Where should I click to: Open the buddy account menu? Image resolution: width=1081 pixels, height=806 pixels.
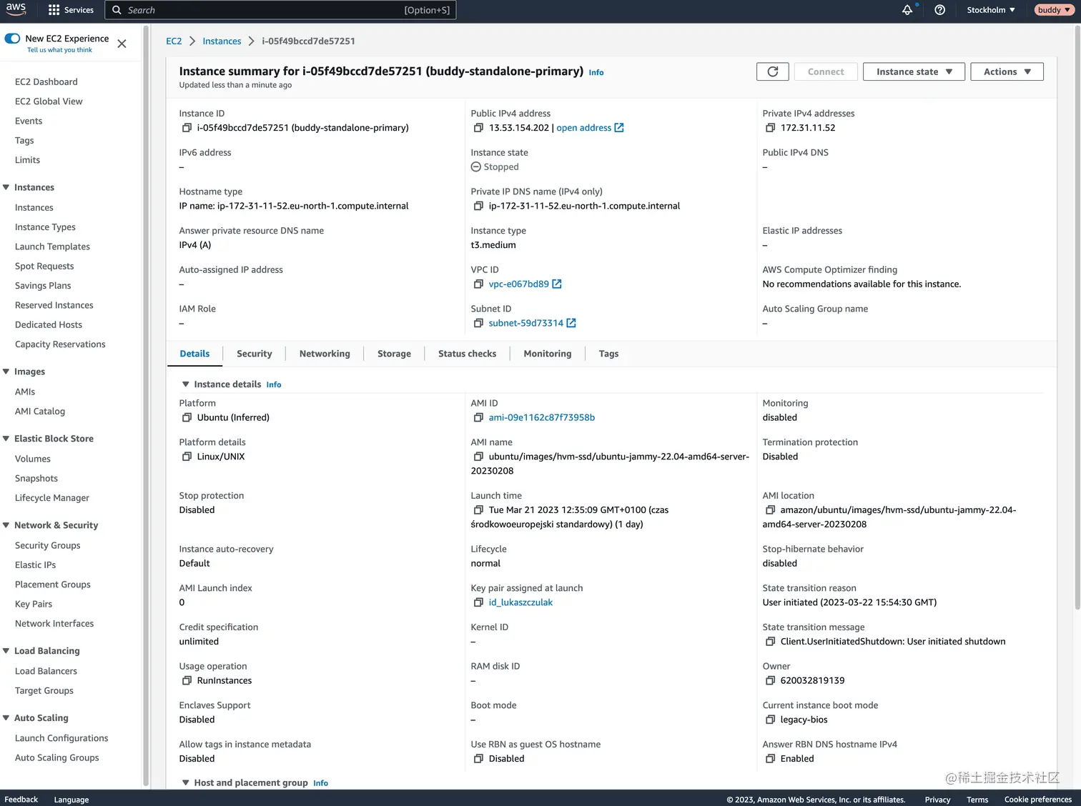1054,10
